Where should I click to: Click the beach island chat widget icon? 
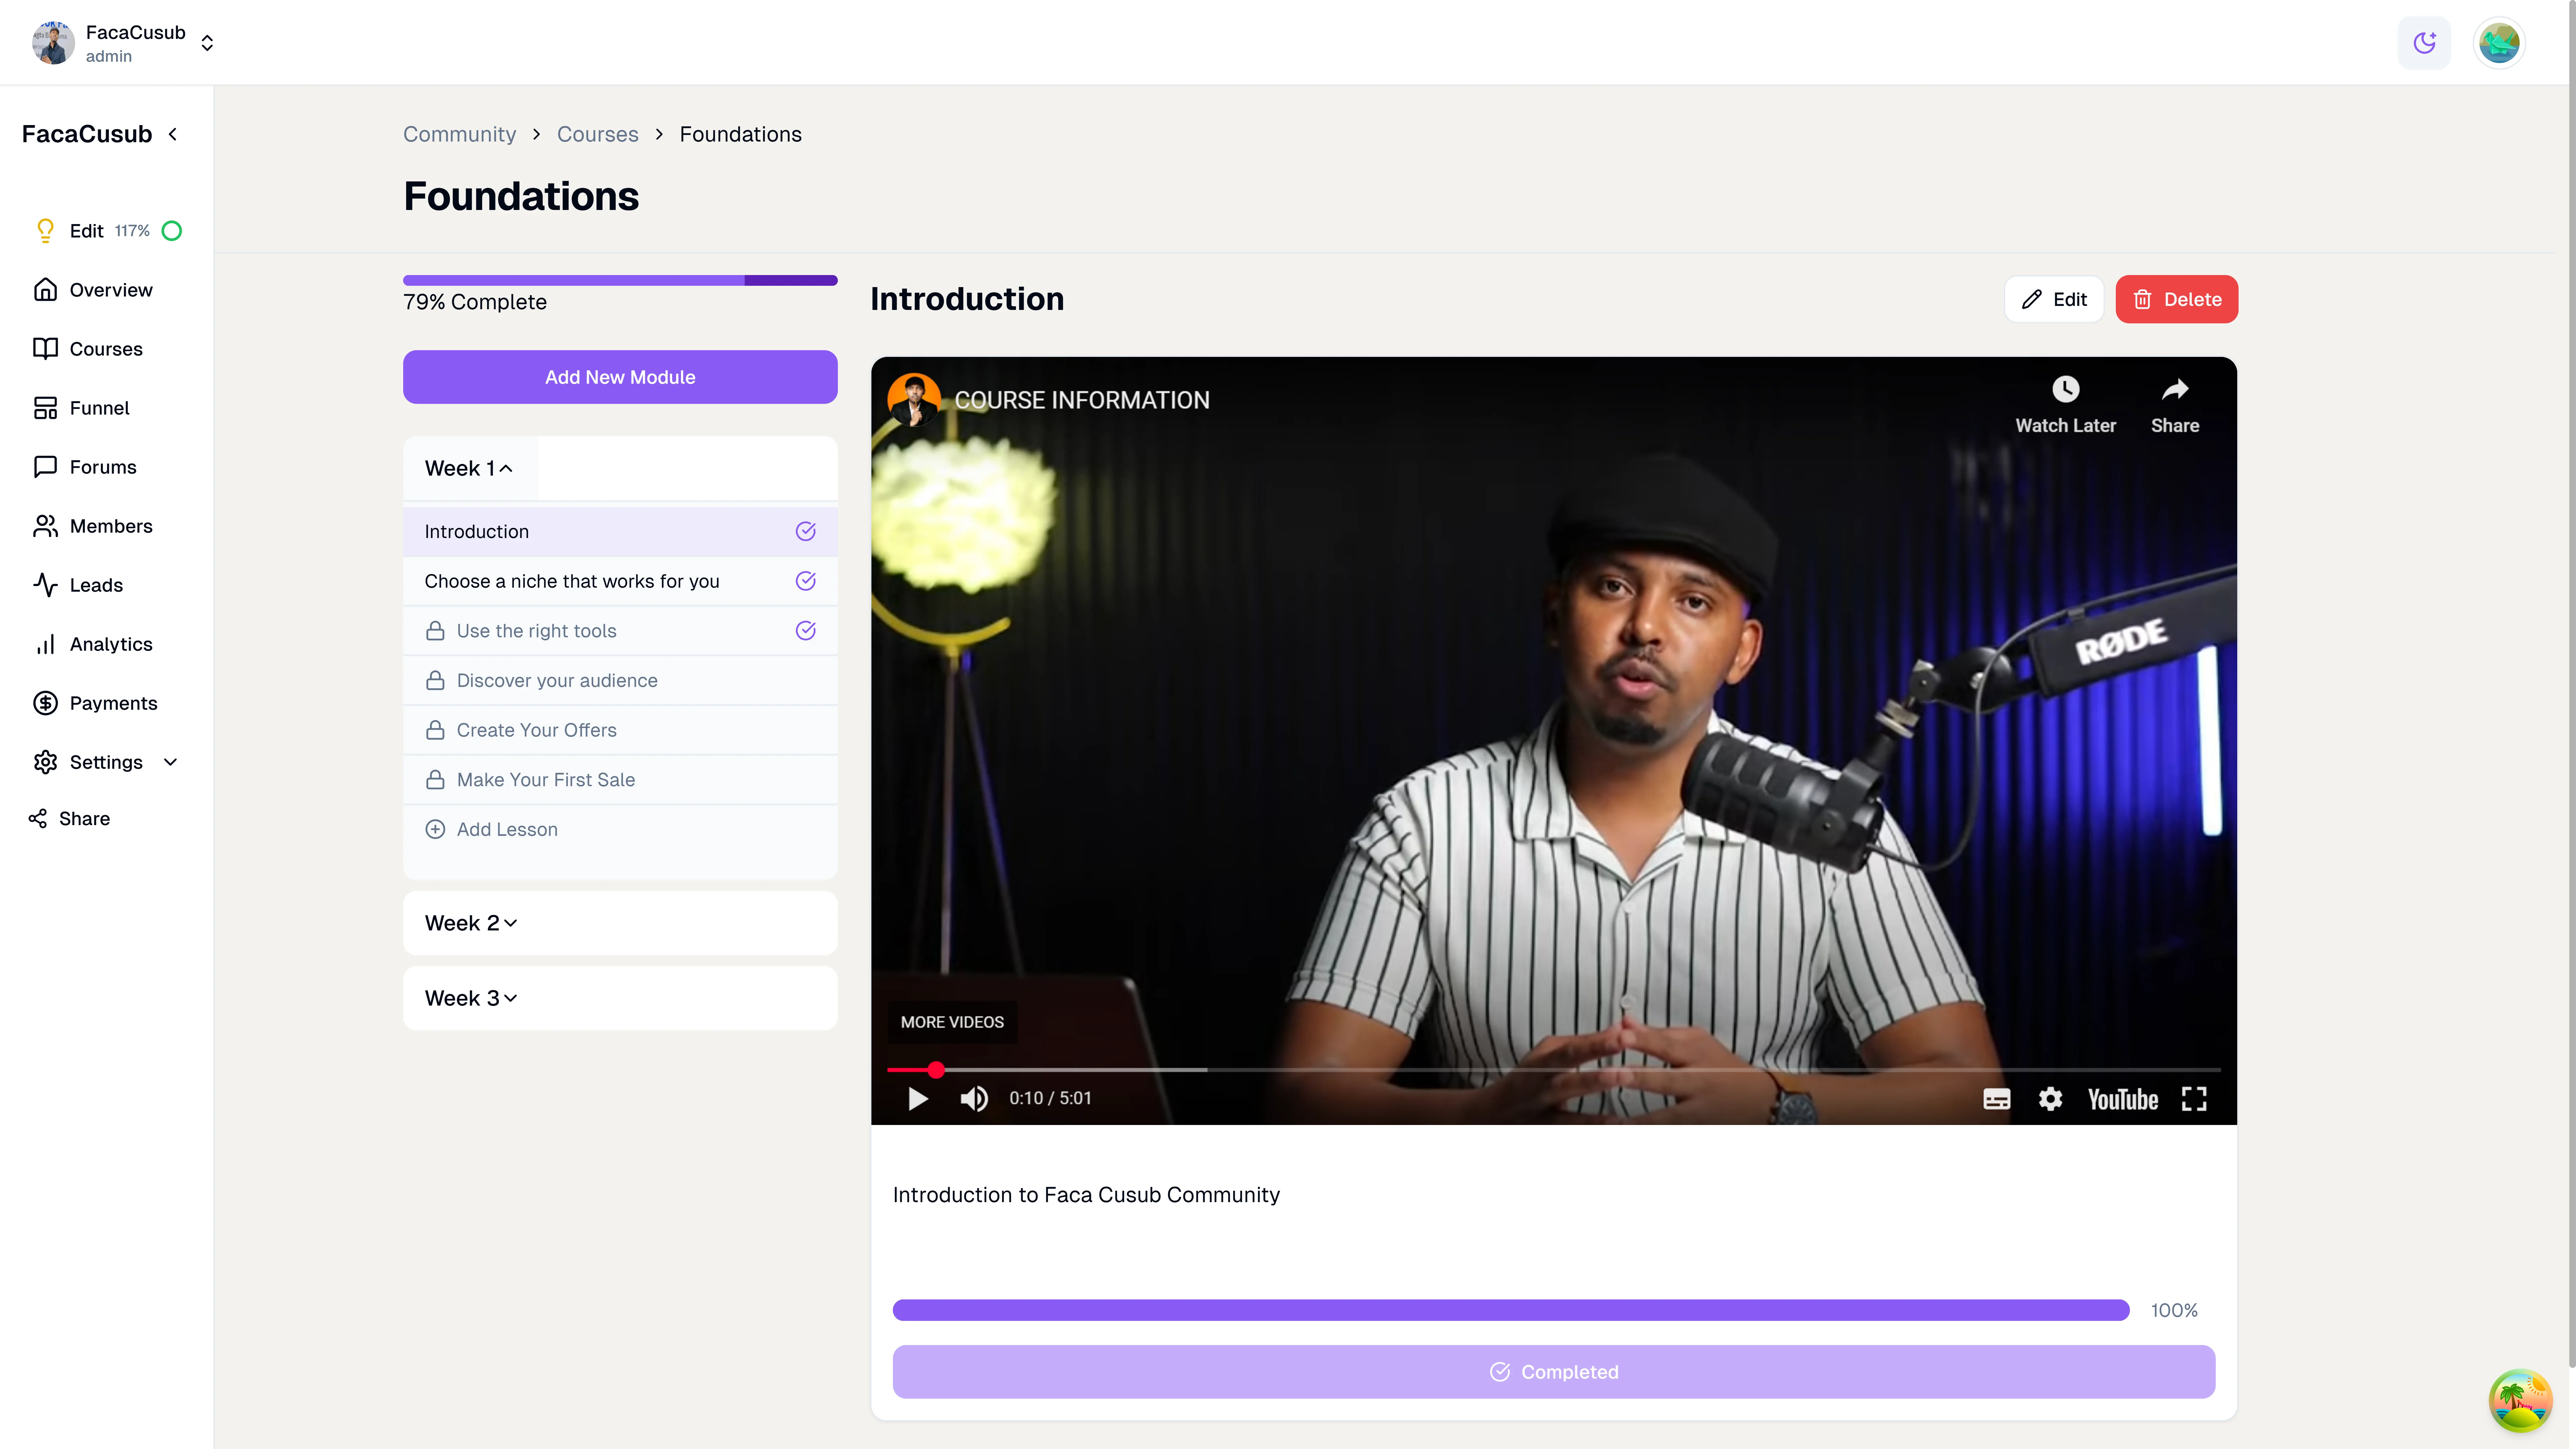click(x=2520, y=1401)
